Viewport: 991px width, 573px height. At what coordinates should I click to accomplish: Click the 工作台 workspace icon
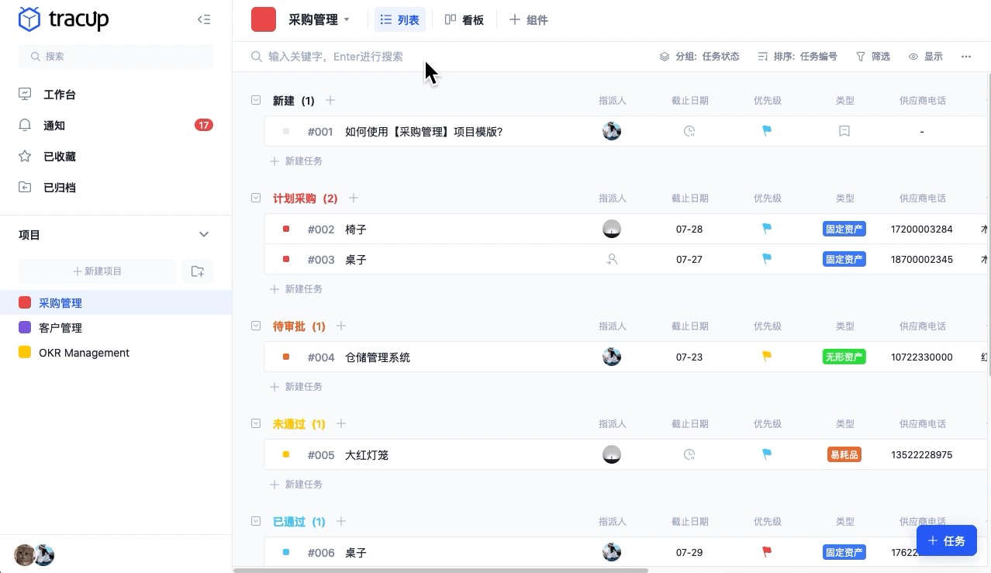(x=26, y=95)
